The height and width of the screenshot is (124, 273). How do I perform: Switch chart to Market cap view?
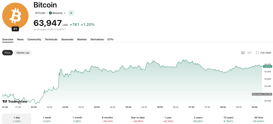tap(23, 53)
